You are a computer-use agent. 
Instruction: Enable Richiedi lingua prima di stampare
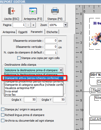click(3, 115)
